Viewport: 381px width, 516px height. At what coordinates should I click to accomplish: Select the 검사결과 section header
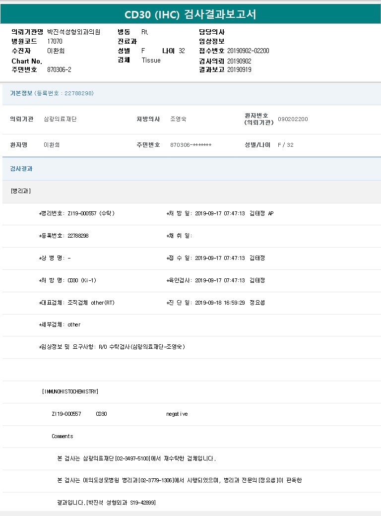click(21, 169)
